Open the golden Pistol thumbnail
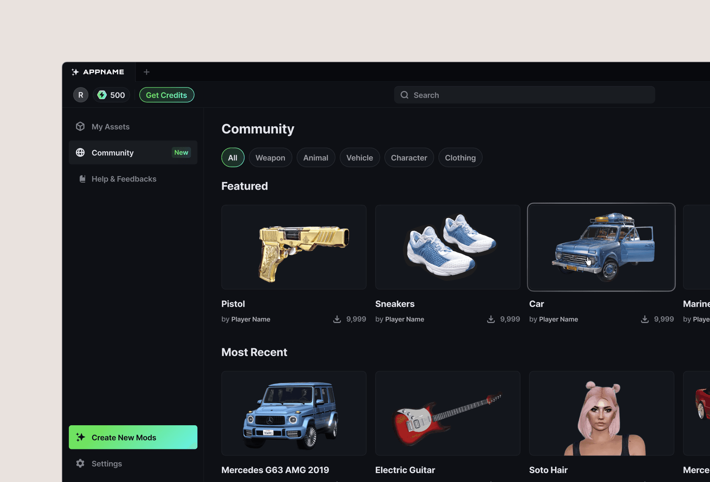 tap(294, 247)
